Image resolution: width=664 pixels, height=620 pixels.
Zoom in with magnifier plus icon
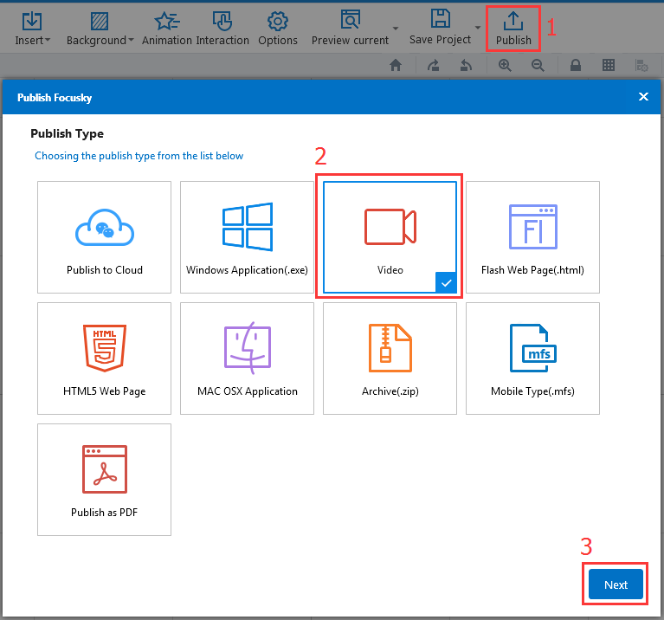click(x=505, y=65)
